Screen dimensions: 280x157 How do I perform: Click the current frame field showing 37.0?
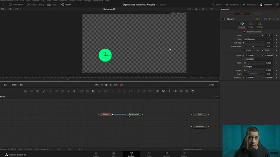[x=211, y=85]
